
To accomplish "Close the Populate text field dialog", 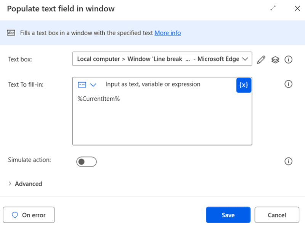I will [297, 8].
